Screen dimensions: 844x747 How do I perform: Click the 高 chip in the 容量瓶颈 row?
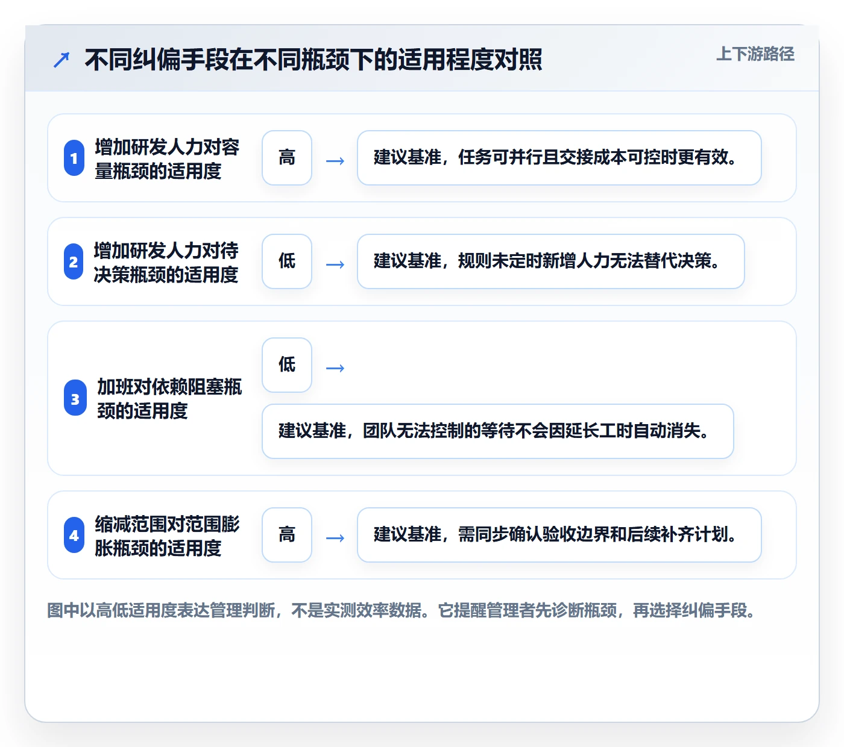click(287, 158)
